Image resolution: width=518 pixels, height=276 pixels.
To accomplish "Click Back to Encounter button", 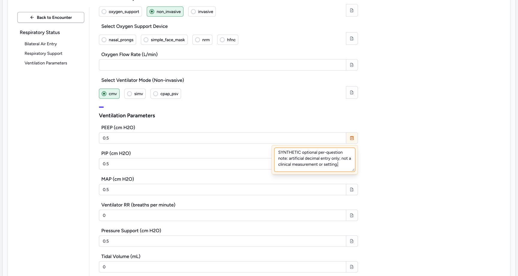I will pyautogui.click(x=51, y=17).
